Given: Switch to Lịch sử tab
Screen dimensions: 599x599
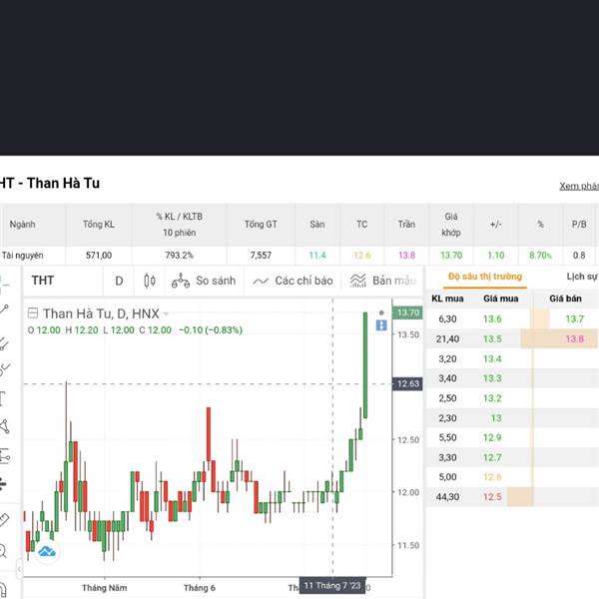Looking at the screenshot, I should [582, 277].
